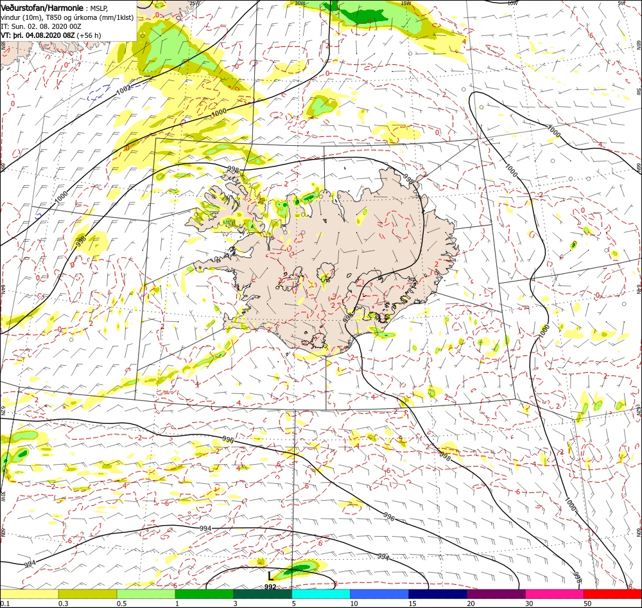
Task: Choose the purple 20 mm legend swatch
Action: coord(496,595)
